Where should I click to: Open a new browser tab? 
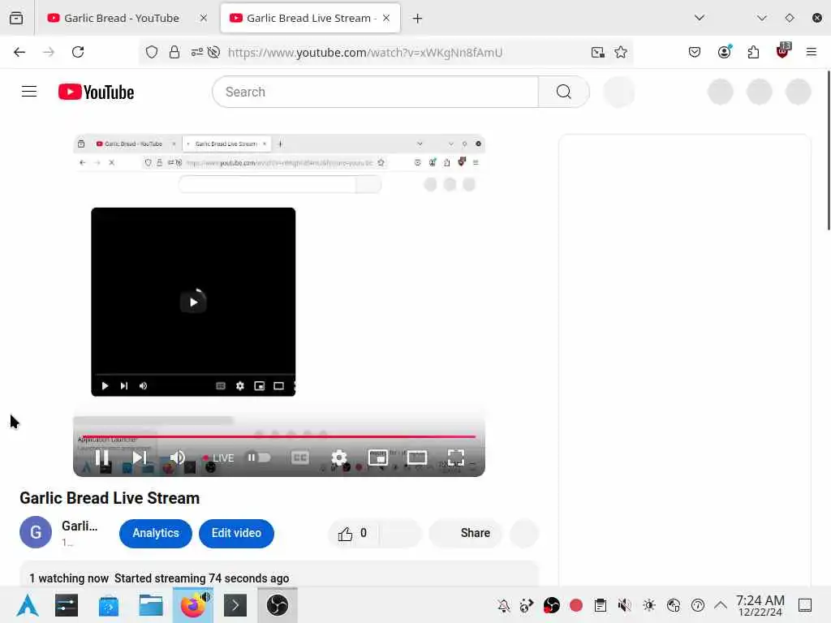click(418, 19)
